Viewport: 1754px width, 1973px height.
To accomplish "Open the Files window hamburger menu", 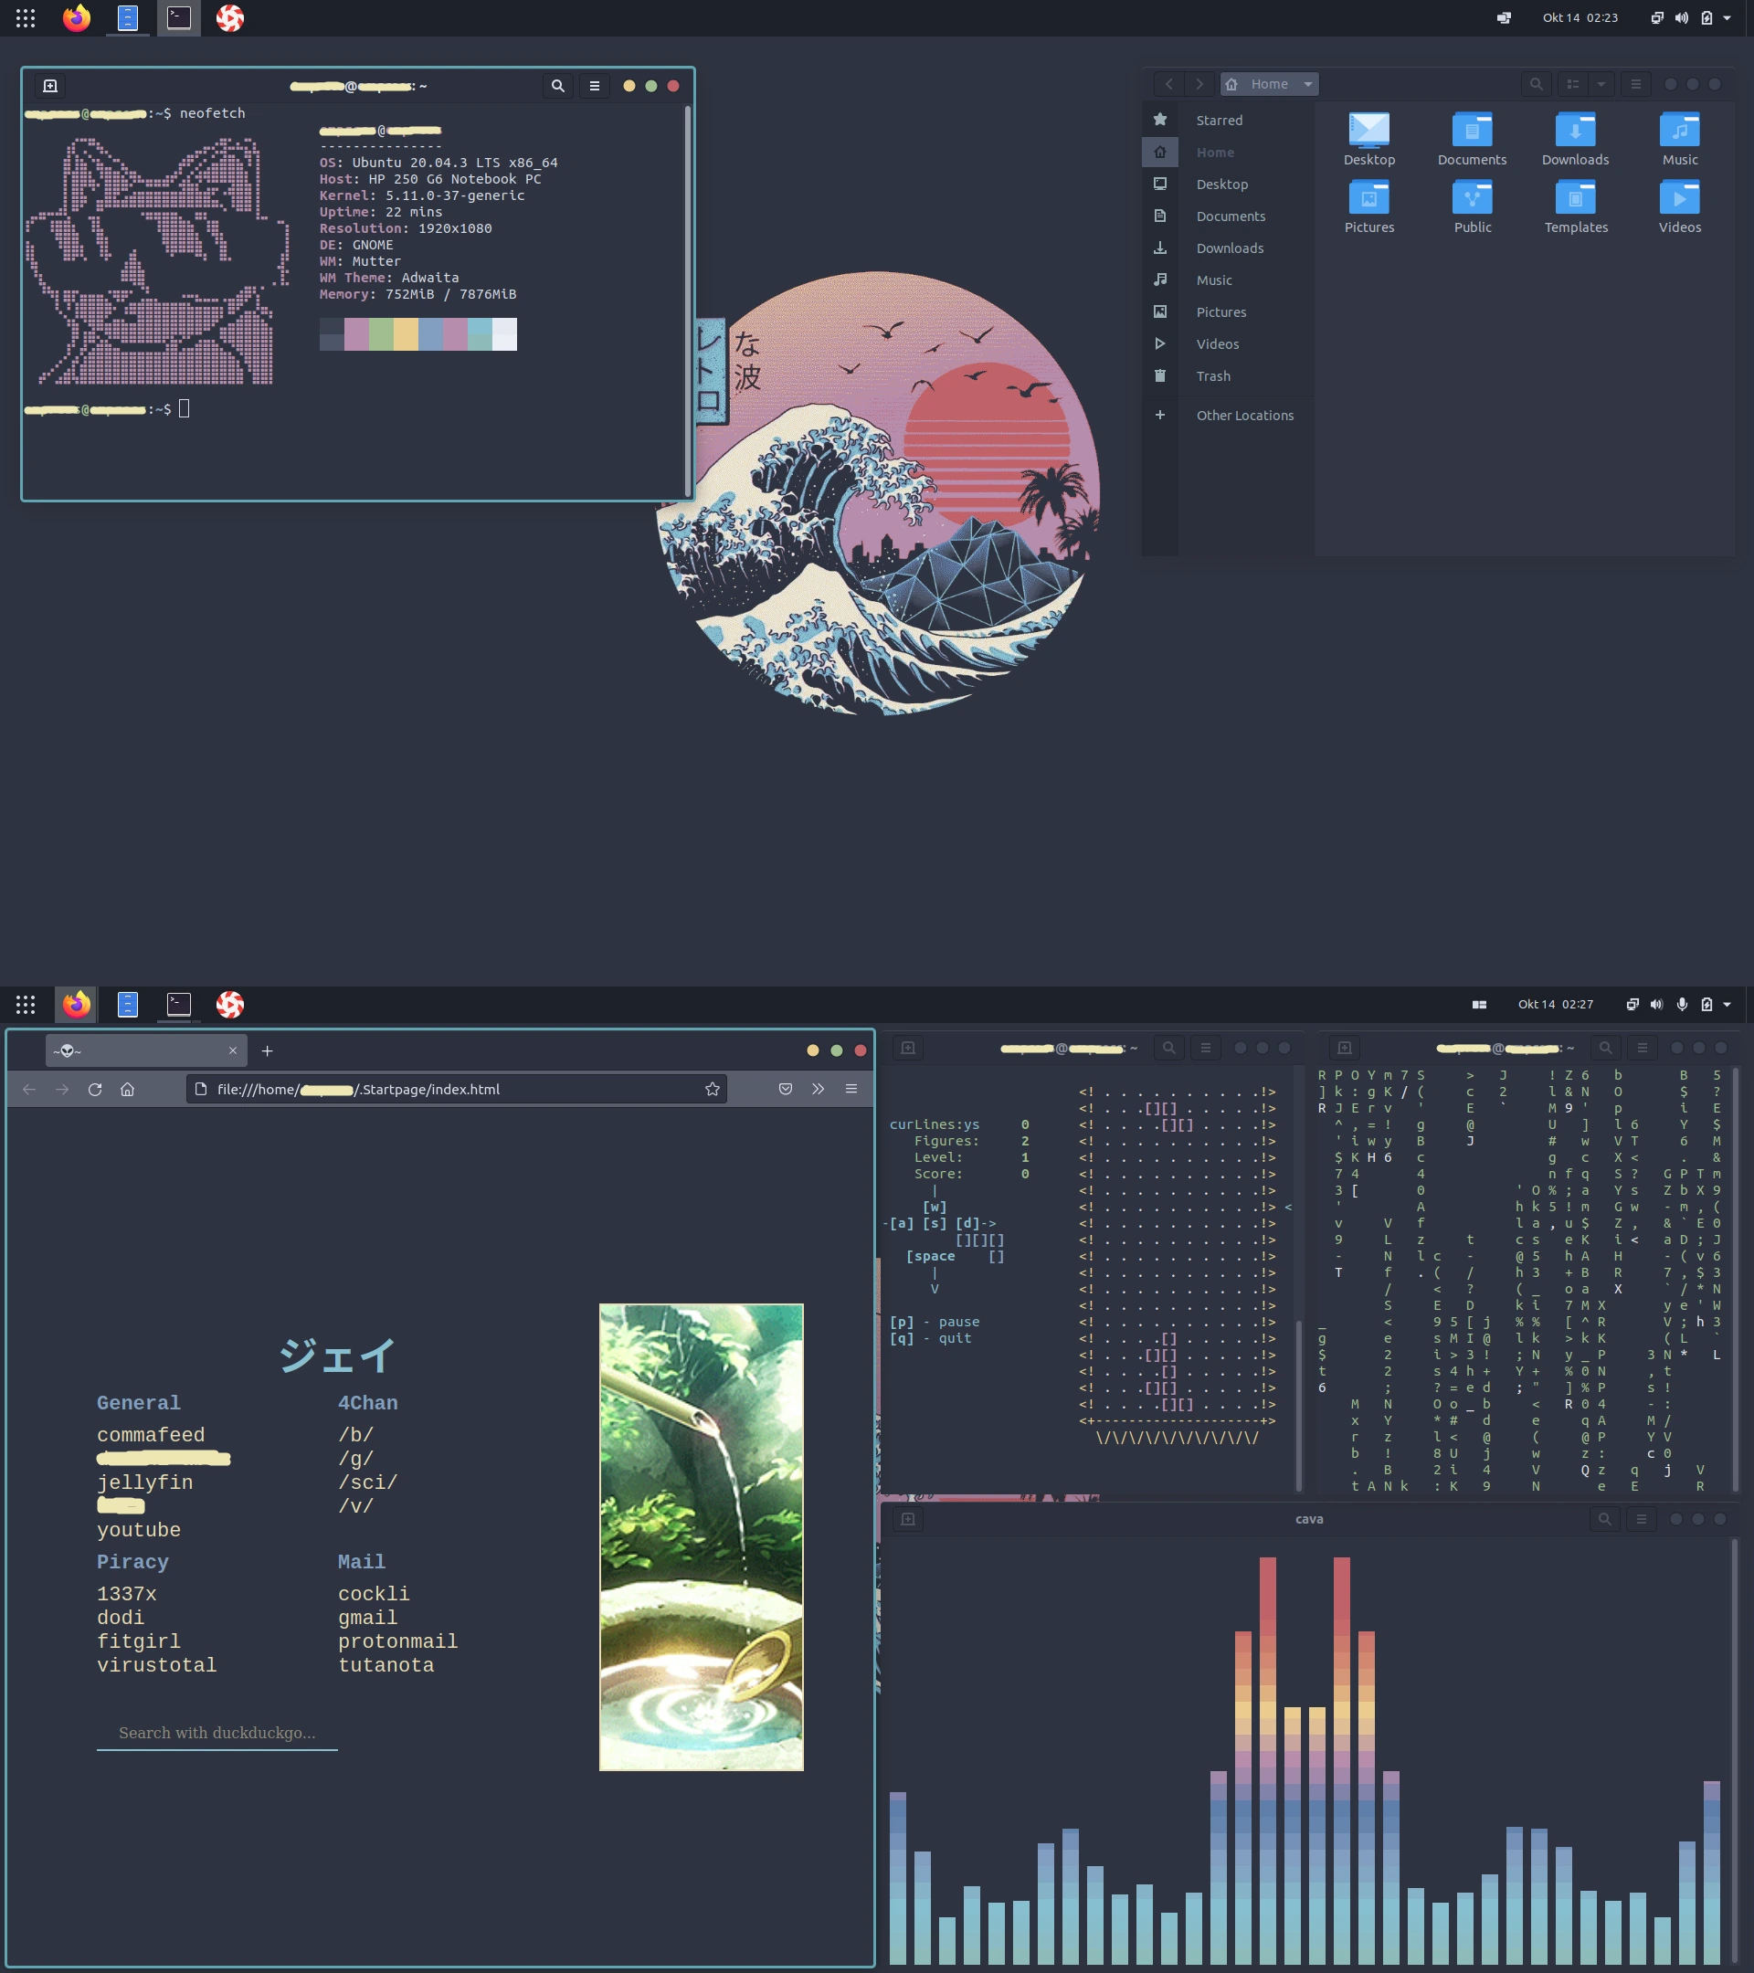I will (1635, 84).
